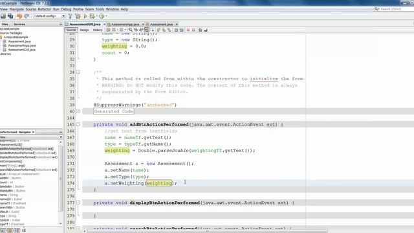Minimize the Projects panel window icon
Image resolution: width=414 pixels, height=233 pixels.
pyautogui.click(x=61, y=24)
